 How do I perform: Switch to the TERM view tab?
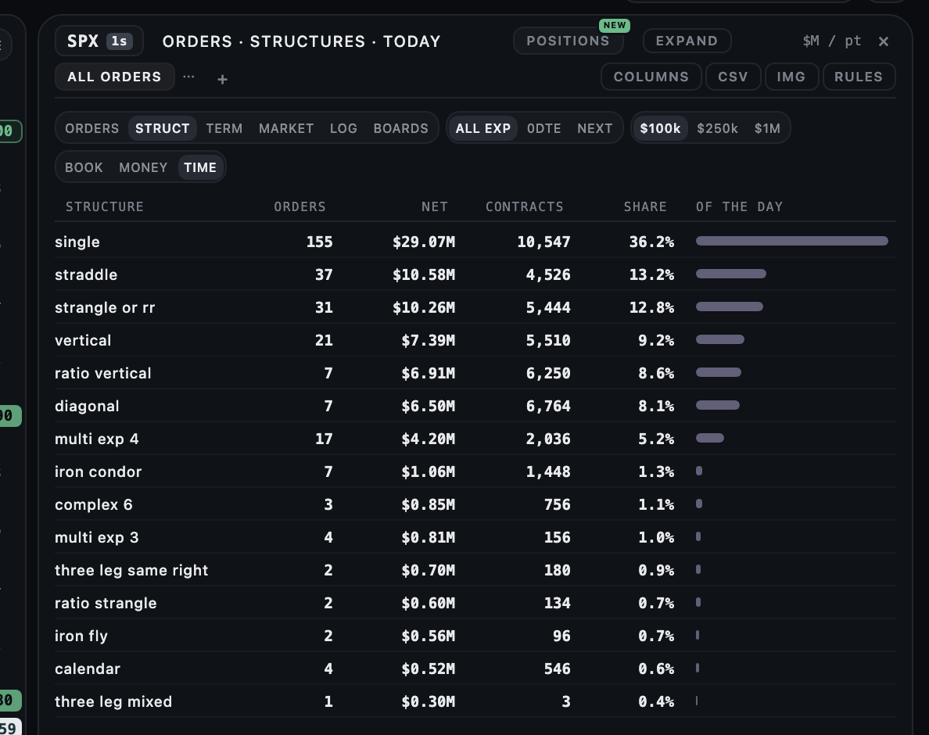tap(224, 128)
